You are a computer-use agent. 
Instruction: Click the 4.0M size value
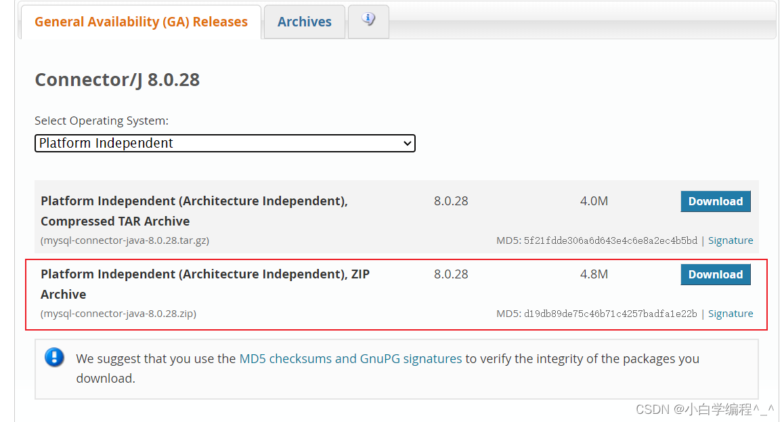coord(594,201)
